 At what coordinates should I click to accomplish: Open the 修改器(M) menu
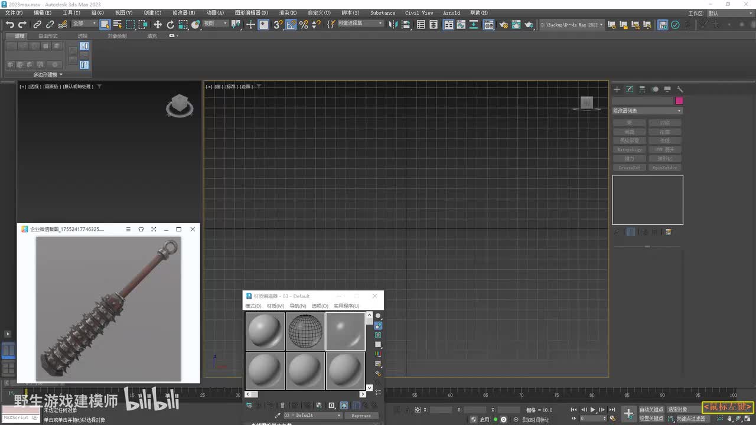click(184, 13)
